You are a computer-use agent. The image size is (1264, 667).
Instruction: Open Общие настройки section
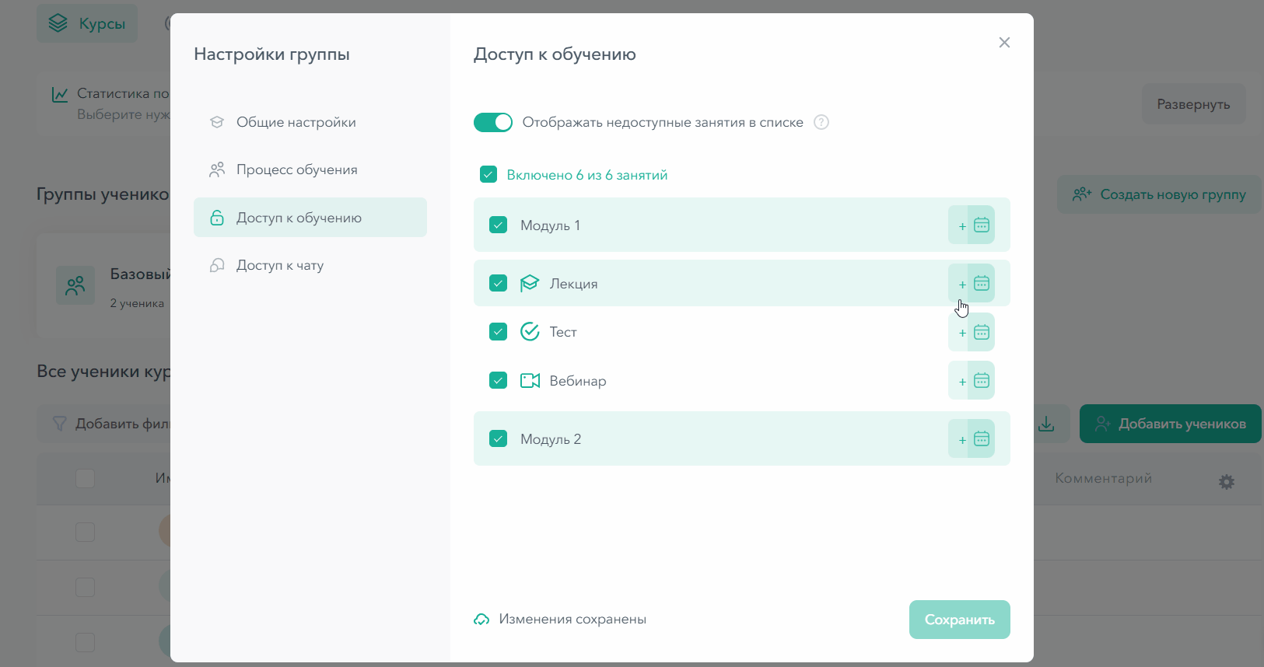[310, 122]
